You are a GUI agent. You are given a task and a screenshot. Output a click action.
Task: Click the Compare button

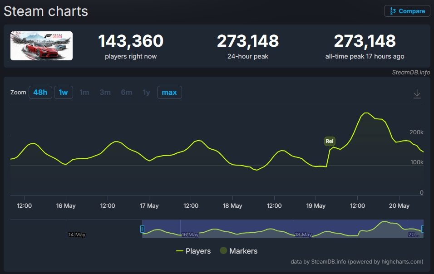[x=407, y=11]
